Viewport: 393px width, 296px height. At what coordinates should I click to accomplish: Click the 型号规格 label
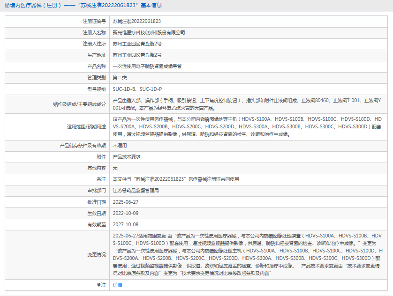pos(97,89)
